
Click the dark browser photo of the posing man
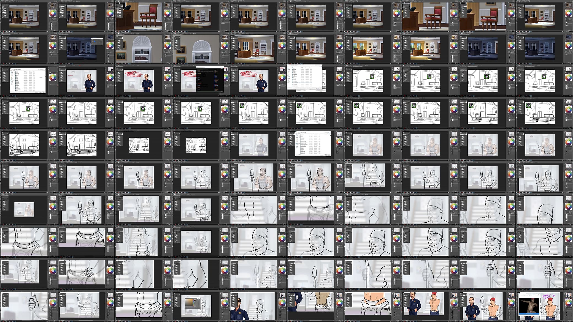click(529, 305)
